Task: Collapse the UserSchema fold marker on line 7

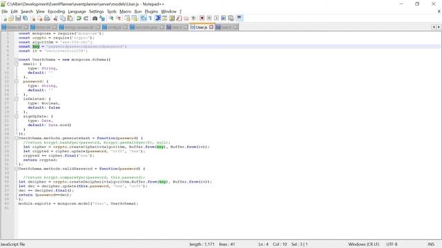Action: pyautogui.click(x=17, y=60)
